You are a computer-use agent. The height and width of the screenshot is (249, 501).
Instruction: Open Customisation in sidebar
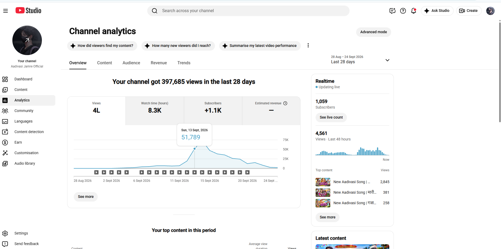(x=28, y=153)
